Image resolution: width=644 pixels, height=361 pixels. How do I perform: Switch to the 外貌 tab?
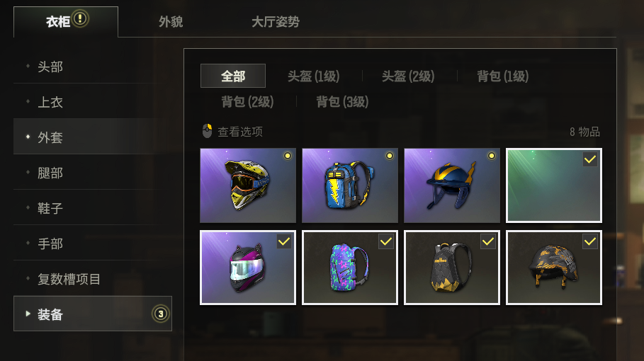(x=171, y=22)
